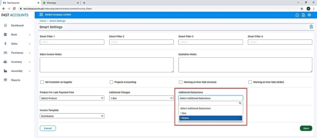Switch to the Fast Accounts browser tab

point(21,3)
